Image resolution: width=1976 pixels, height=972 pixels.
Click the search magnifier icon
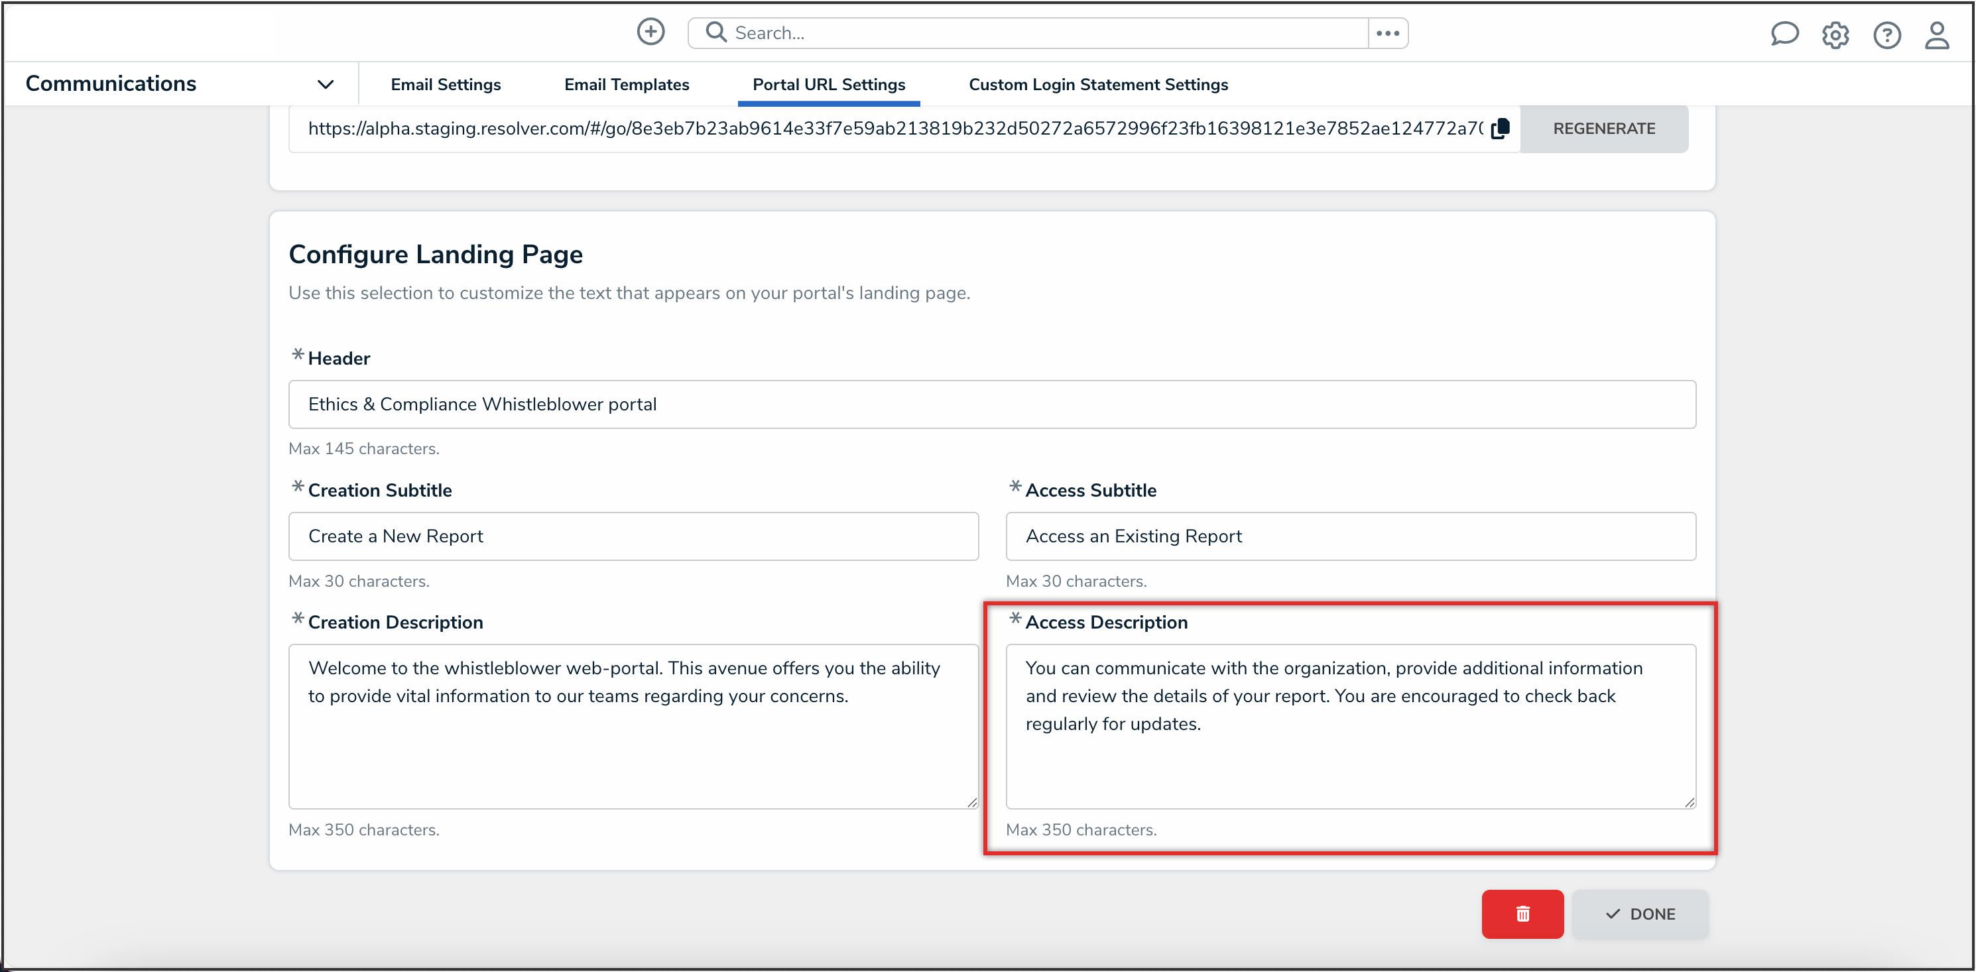(715, 32)
